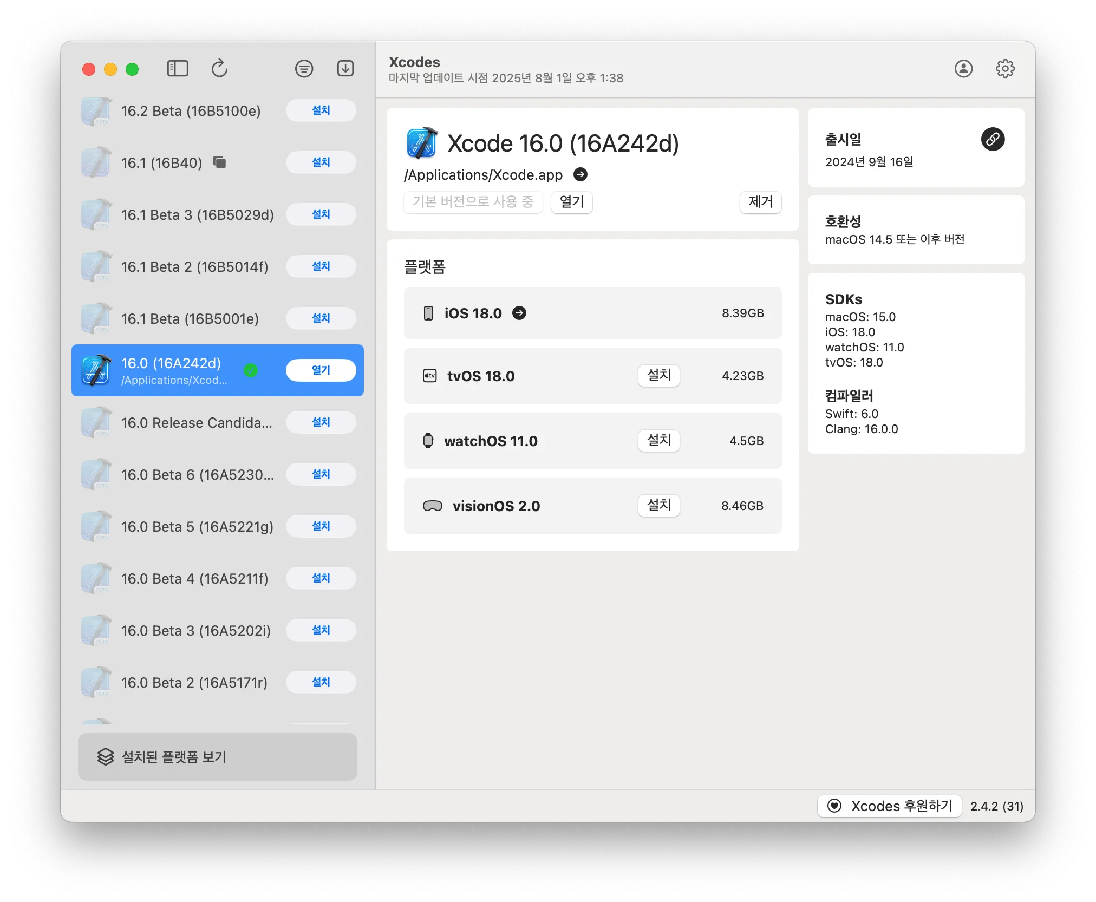Install the watchOS 11.0 platform
The width and height of the screenshot is (1096, 902).
pyautogui.click(x=658, y=440)
